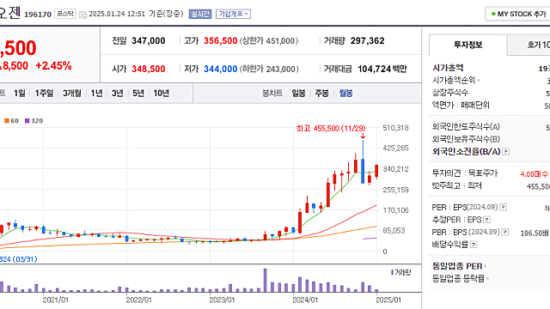The width and height of the screenshot is (550, 309).
Task: Click the 최고 455,500 (11/29) chart marker
Action: [x=331, y=129]
